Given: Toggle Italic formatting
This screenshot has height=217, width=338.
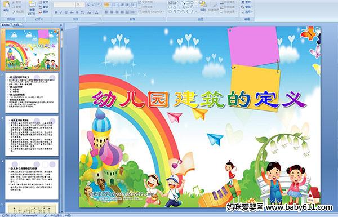Looking at the screenshot, I should click(x=61, y=12).
